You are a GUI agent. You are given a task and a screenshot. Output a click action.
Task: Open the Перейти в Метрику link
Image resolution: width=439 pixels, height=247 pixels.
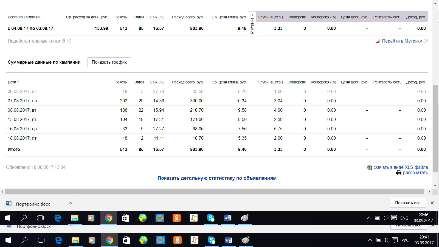click(402, 41)
